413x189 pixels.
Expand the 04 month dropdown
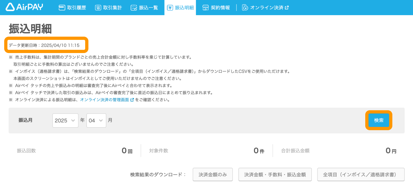(96, 121)
